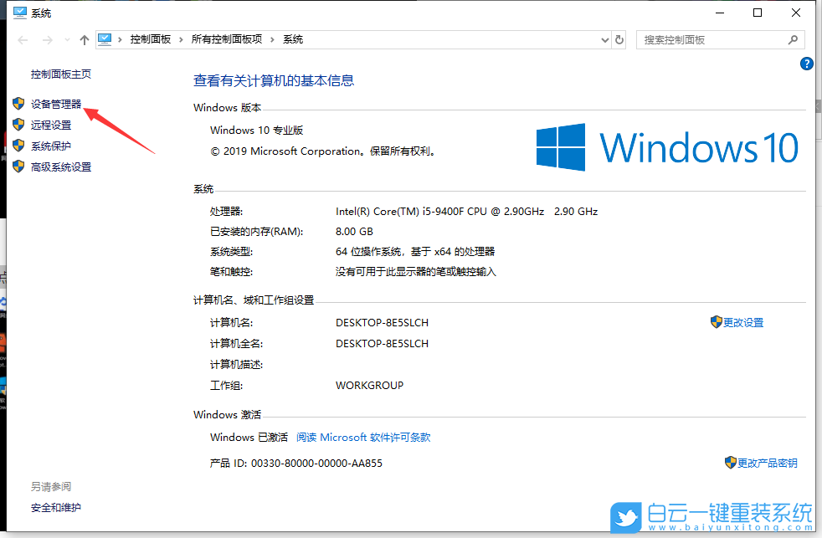Click the refresh icon in the address bar

[619, 38]
